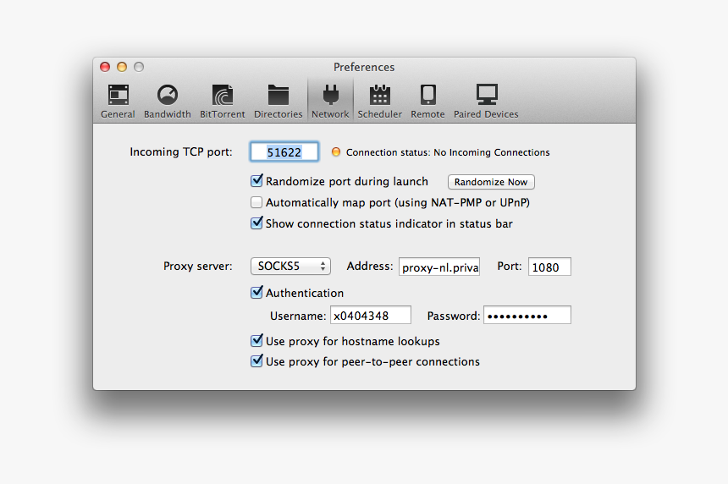Image resolution: width=728 pixels, height=484 pixels.
Task: Toggle the Authentication checkbox
Action: click(x=257, y=293)
